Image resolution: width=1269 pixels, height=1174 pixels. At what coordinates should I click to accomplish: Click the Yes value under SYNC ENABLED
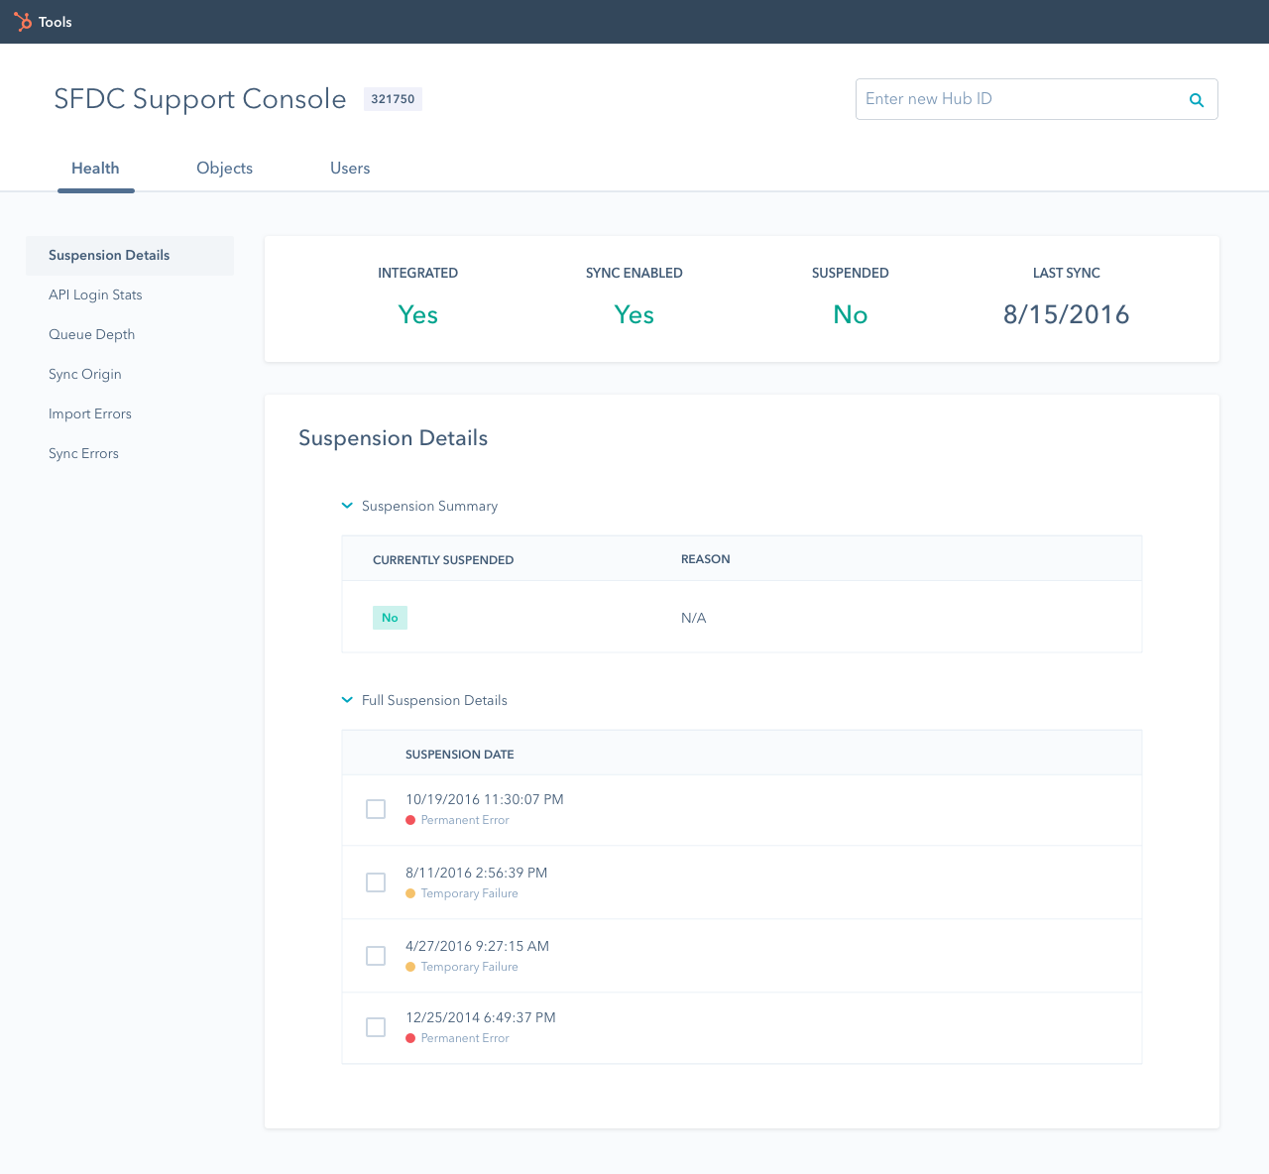[634, 314]
